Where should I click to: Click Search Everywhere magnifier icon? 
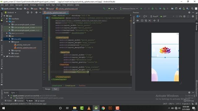pos(192,9)
